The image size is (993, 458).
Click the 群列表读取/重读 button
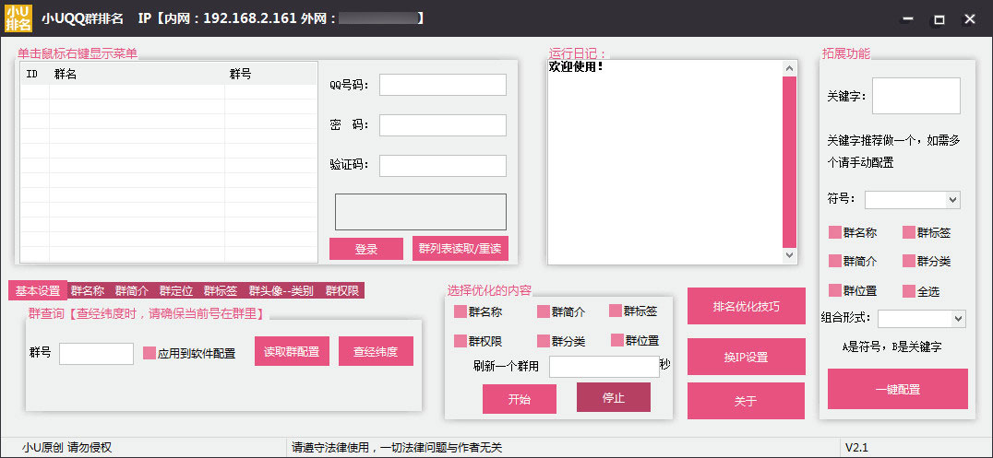(460, 249)
